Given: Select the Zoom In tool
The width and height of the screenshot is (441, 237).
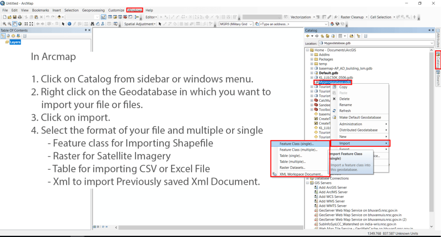Looking at the screenshot, I should (4, 24).
